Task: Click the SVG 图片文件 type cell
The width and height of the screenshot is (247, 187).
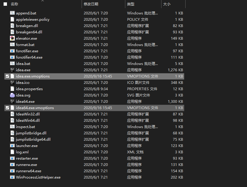Action: (139, 95)
